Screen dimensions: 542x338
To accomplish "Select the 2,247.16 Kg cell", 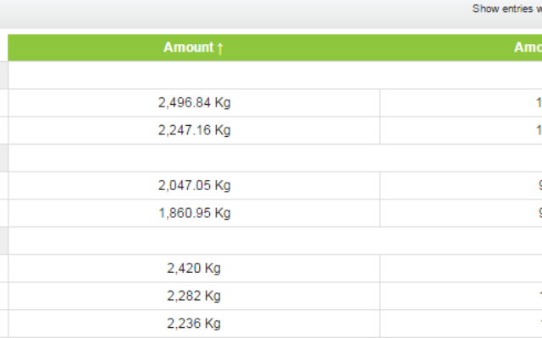I will pos(194,130).
